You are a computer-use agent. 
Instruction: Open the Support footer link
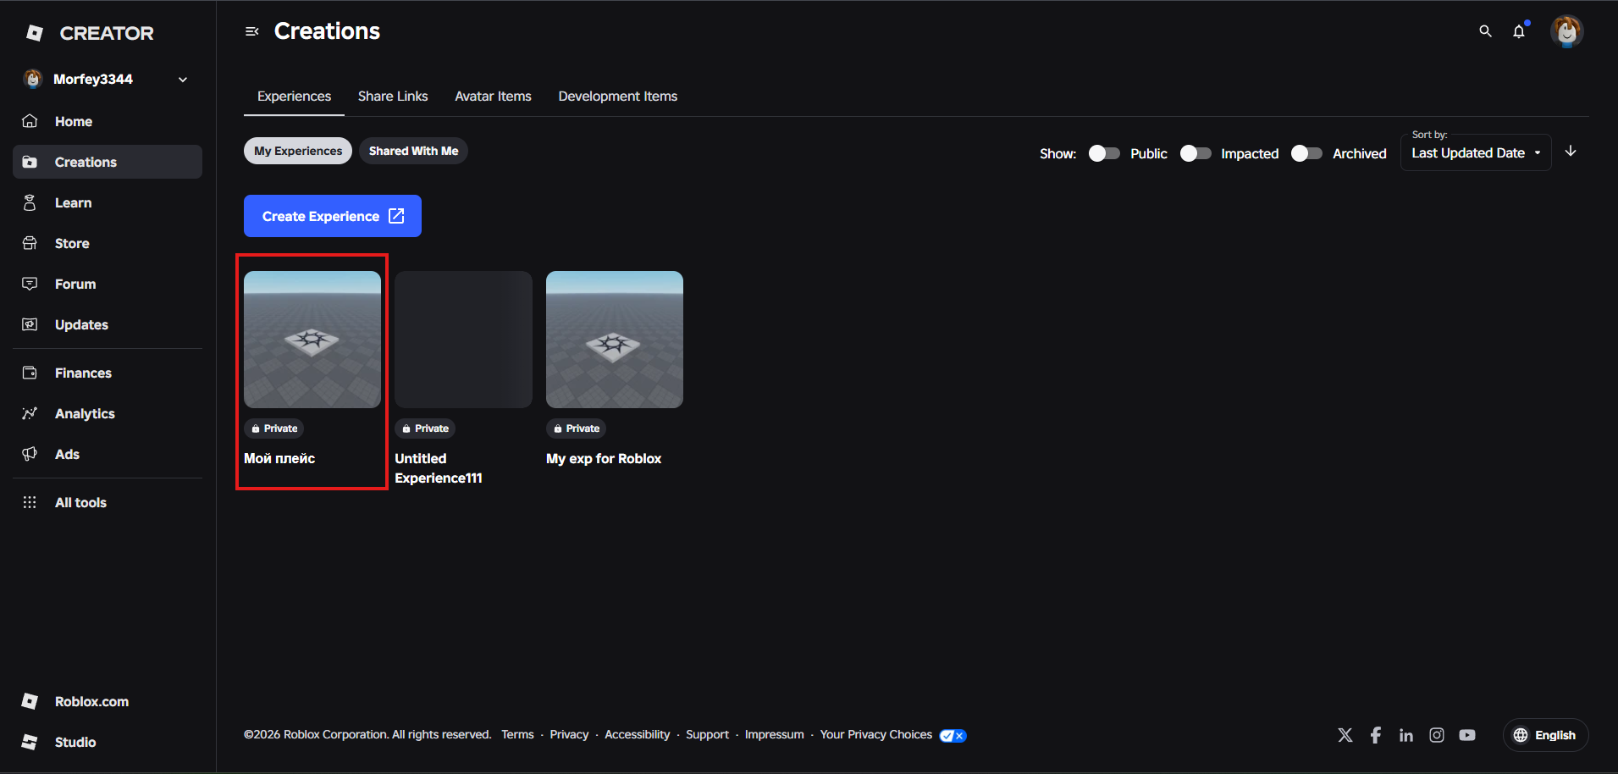tap(707, 734)
